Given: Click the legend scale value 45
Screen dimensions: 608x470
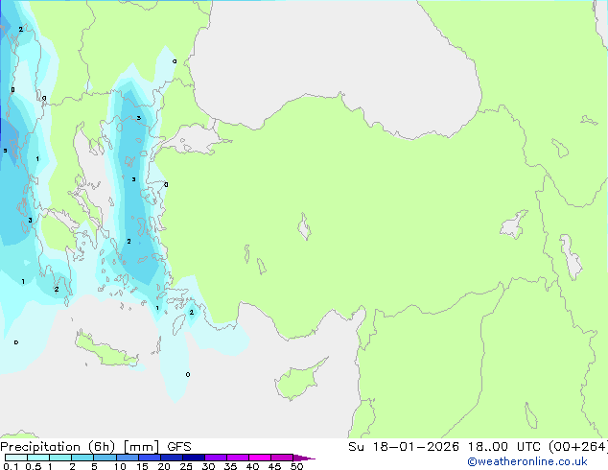Looking at the screenshot, I should click(274, 466).
